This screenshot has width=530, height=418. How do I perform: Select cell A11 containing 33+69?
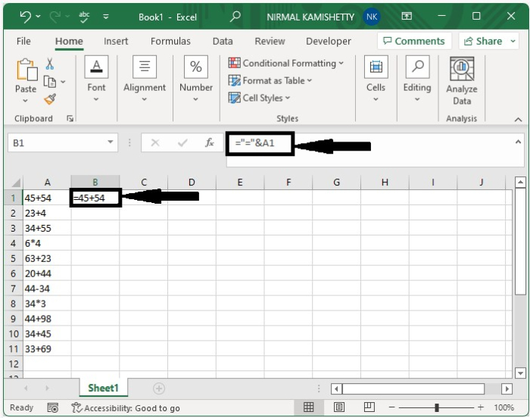(x=47, y=349)
